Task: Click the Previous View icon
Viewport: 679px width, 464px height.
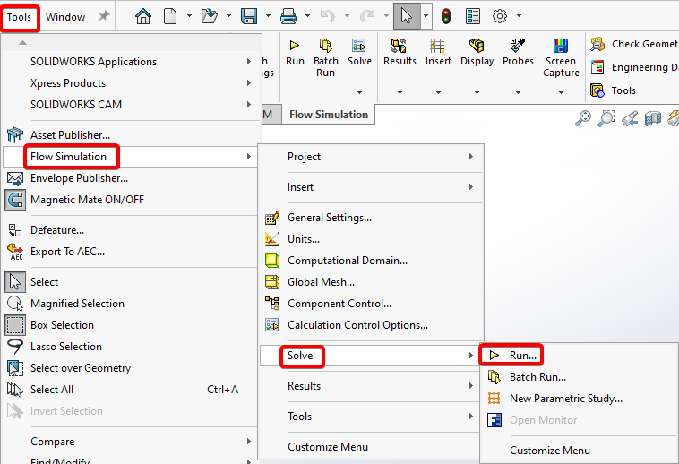Action: pos(630,117)
